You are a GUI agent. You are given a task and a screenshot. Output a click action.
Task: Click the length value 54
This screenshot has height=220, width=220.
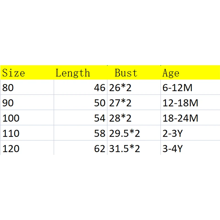point(100,118)
